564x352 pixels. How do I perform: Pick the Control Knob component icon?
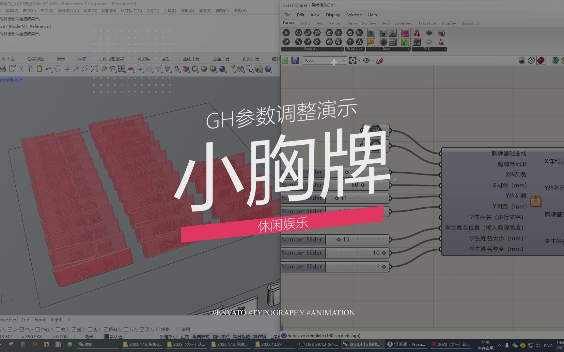point(384,42)
